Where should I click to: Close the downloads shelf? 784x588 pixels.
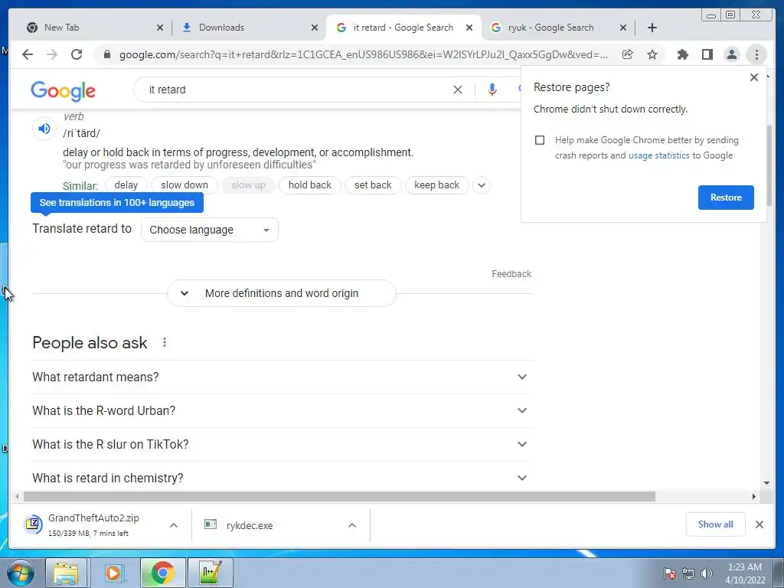(759, 524)
